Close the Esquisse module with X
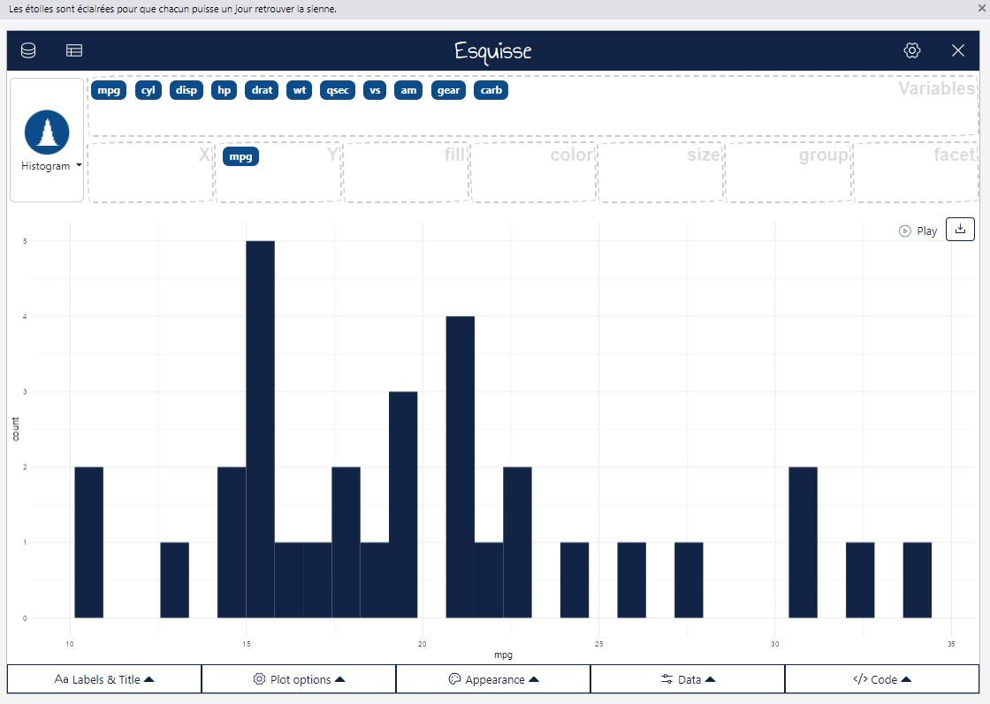 pos(958,50)
